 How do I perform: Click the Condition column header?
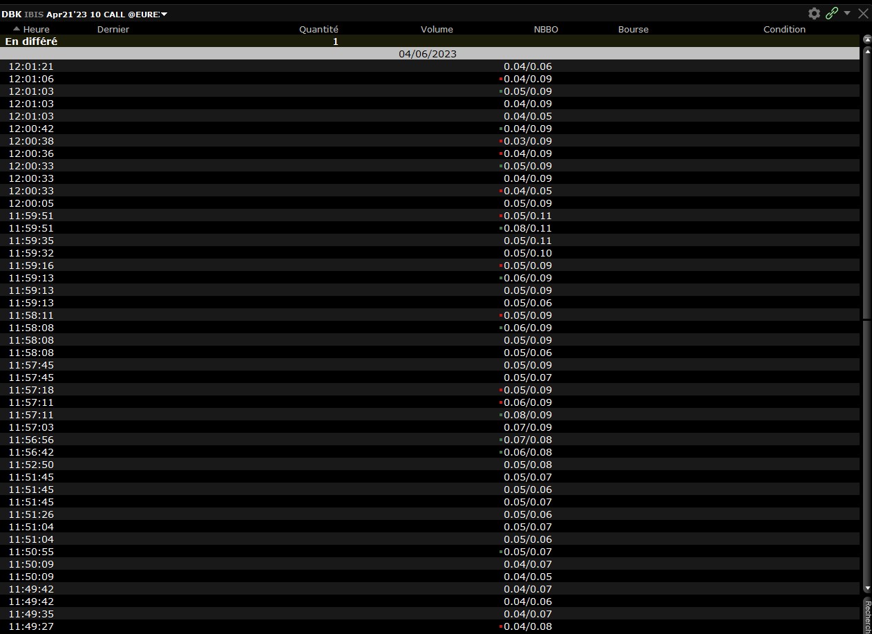pos(784,29)
